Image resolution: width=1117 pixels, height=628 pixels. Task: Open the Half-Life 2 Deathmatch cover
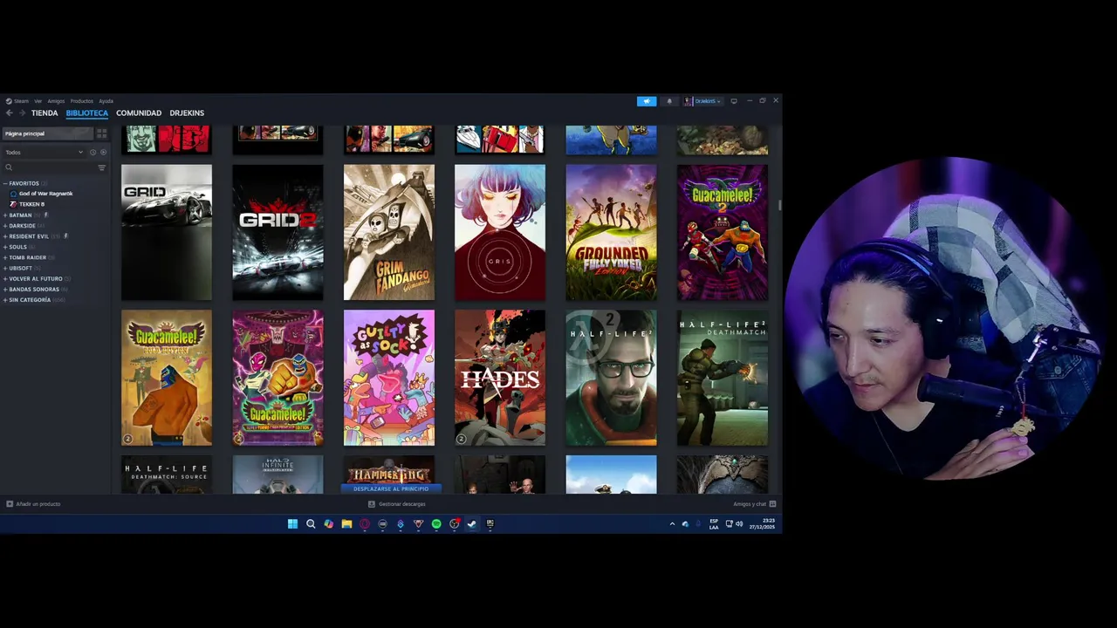point(723,378)
